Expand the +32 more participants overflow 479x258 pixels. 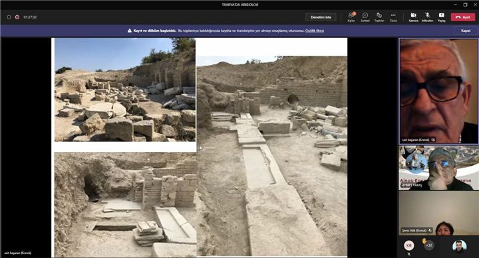429,245
